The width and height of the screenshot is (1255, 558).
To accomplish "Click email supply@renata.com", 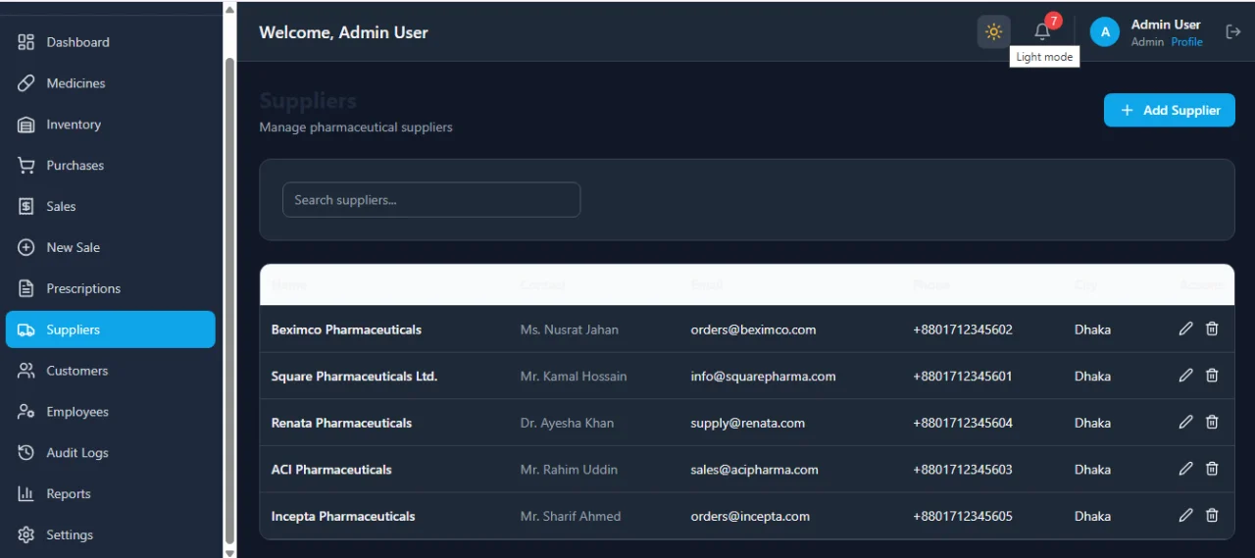I will coord(747,423).
